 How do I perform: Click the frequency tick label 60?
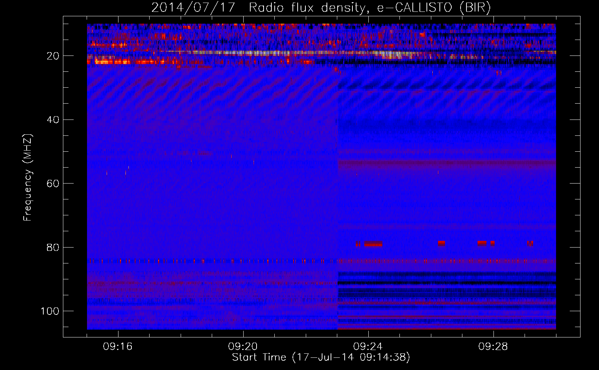pos(53,184)
